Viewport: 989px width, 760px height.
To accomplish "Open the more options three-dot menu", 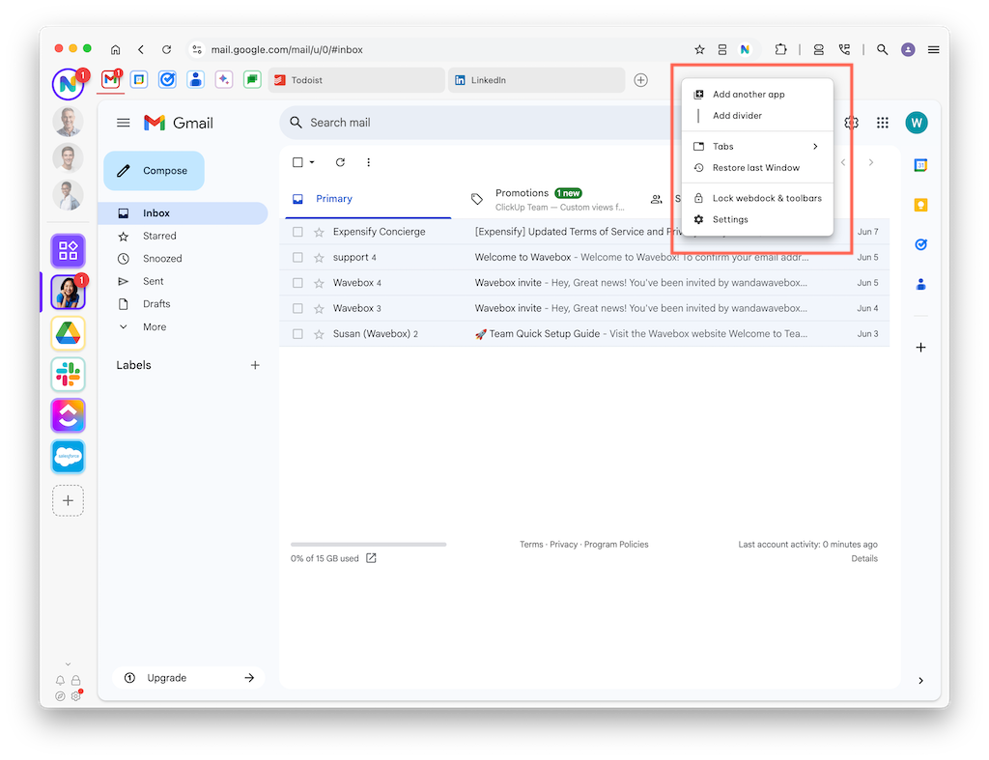I will [368, 162].
